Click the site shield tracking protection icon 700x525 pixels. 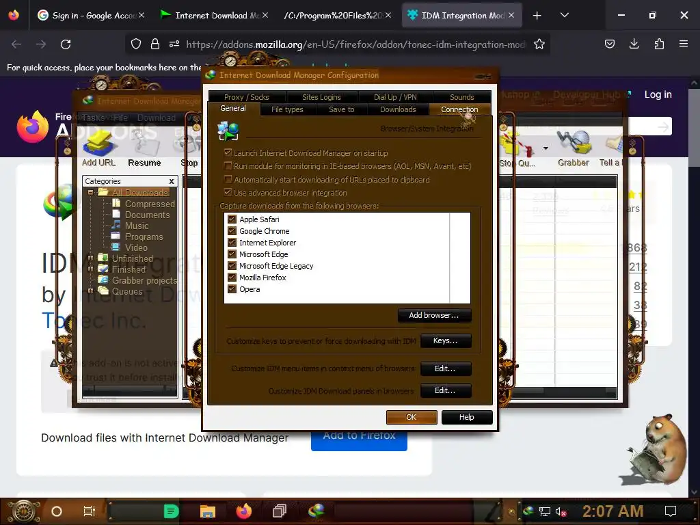[x=136, y=44]
